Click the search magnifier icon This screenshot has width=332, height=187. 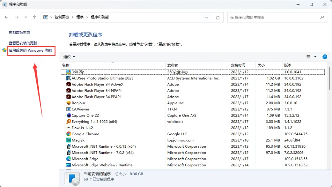point(322,17)
